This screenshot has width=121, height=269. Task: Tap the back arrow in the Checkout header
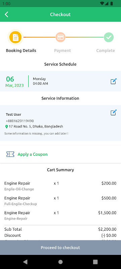[6, 14]
